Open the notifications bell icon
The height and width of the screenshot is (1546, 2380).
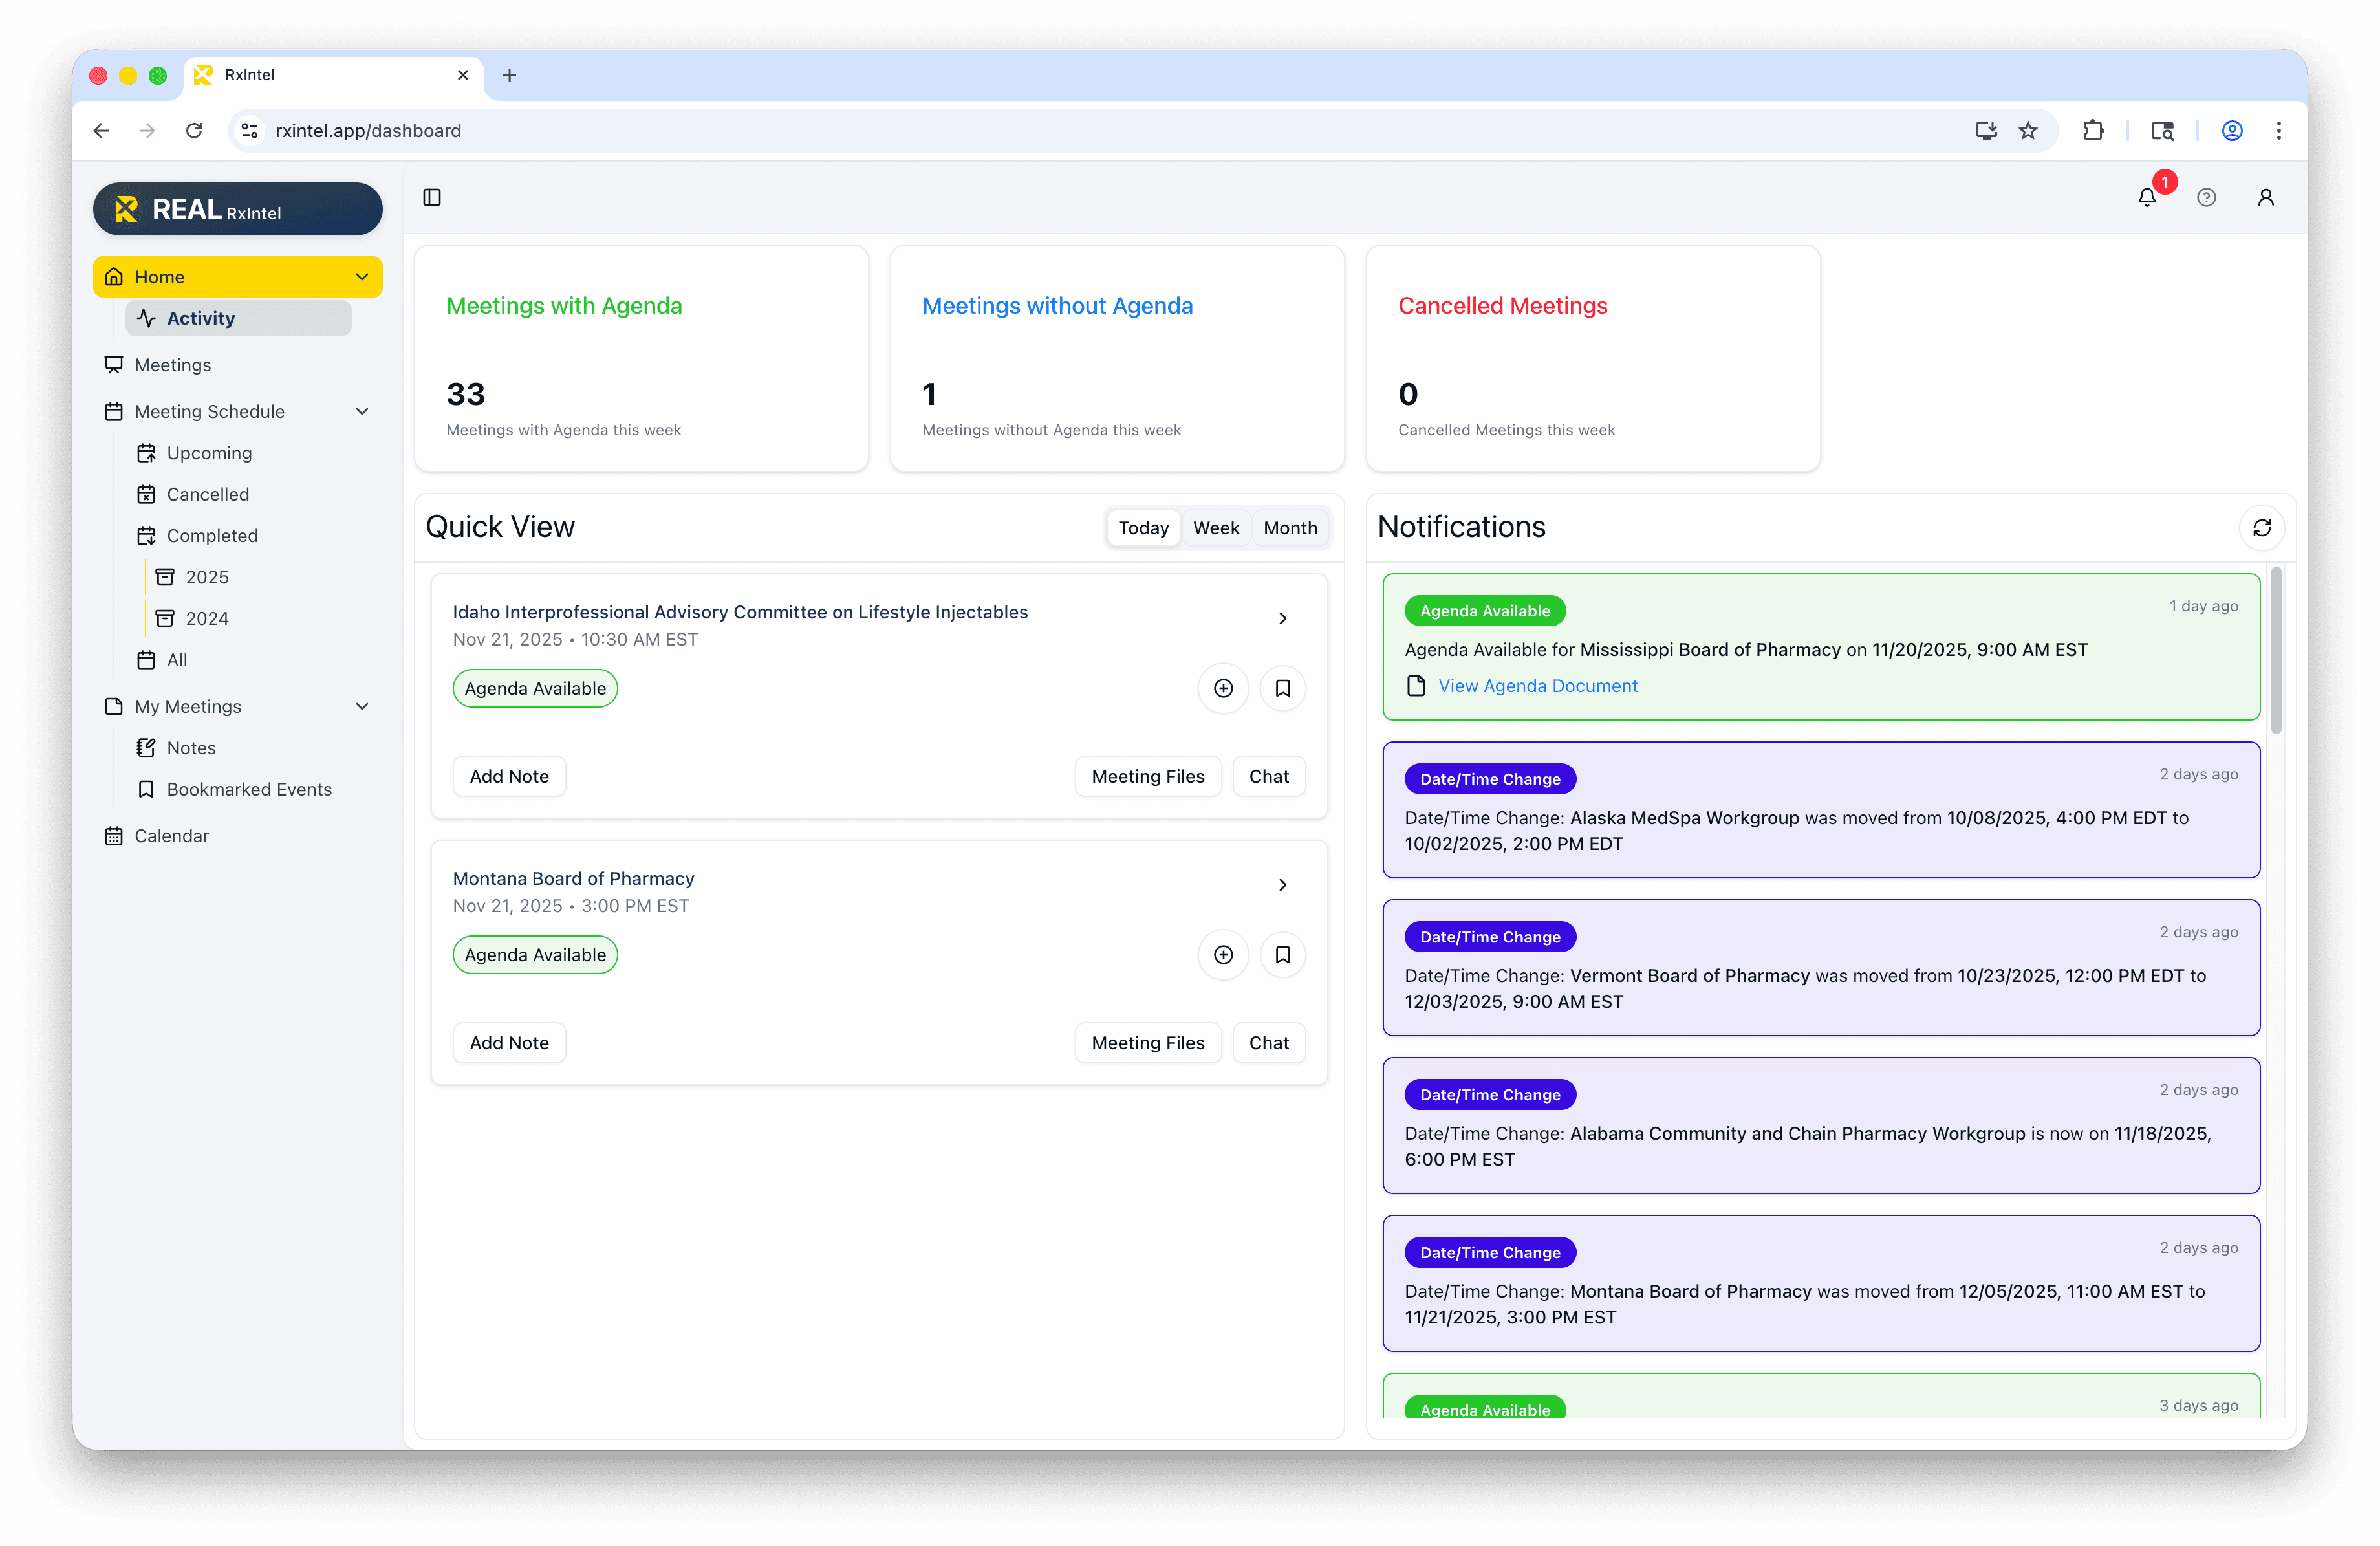pos(2146,197)
